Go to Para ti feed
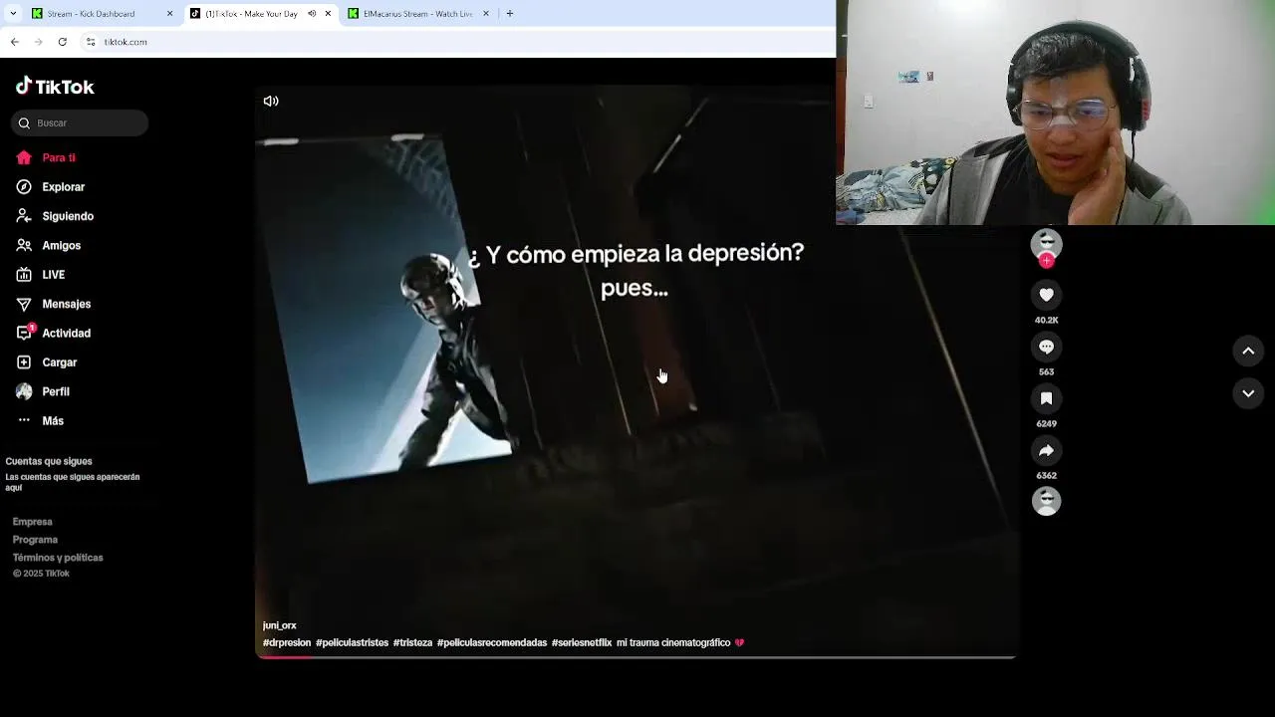The height and width of the screenshot is (717, 1275). 46,157
